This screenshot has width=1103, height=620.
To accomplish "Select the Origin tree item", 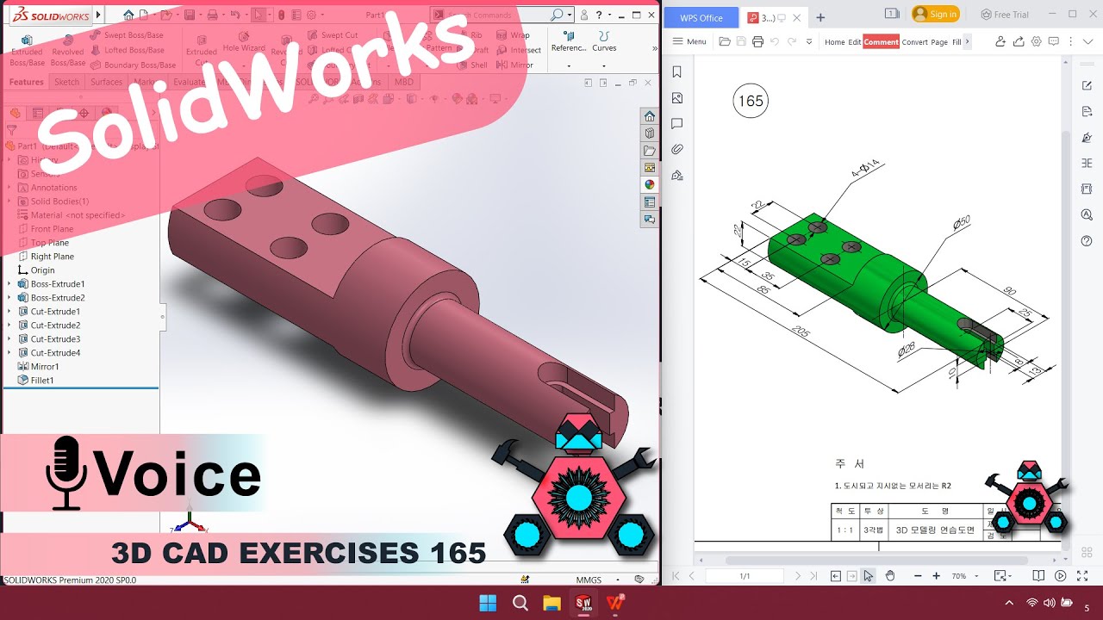I will 36,270.
